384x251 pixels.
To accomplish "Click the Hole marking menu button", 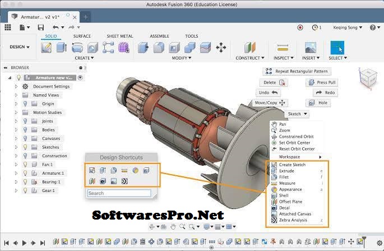I will [x=318, y=103].
